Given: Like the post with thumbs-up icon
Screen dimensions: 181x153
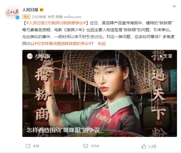Looking at the screenshot, I should tap(144, 146).
